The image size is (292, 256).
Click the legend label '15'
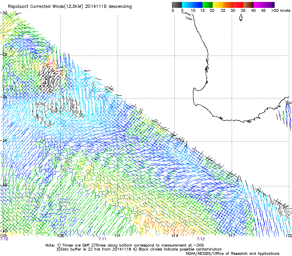pos(202,11)
